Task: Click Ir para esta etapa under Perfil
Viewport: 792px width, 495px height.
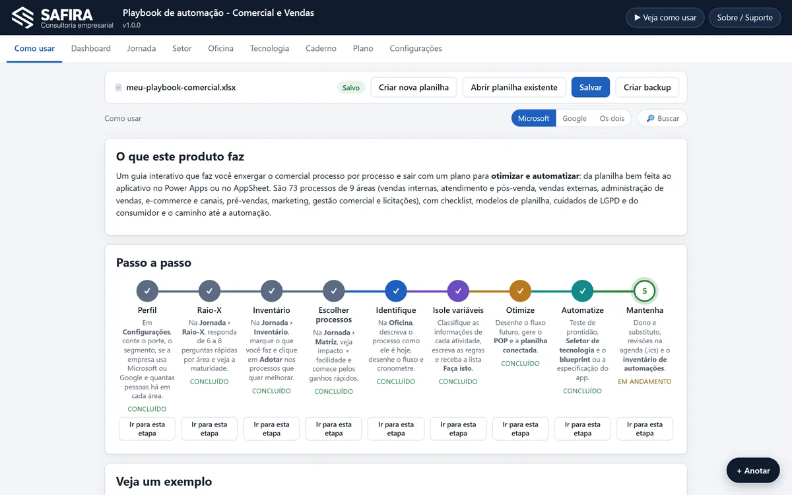Action: point(147,429)
